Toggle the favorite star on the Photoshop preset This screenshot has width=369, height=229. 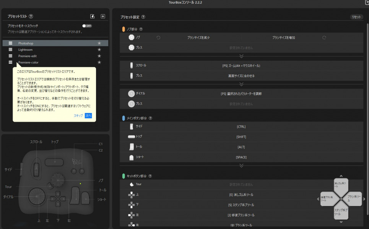[99, 44]
